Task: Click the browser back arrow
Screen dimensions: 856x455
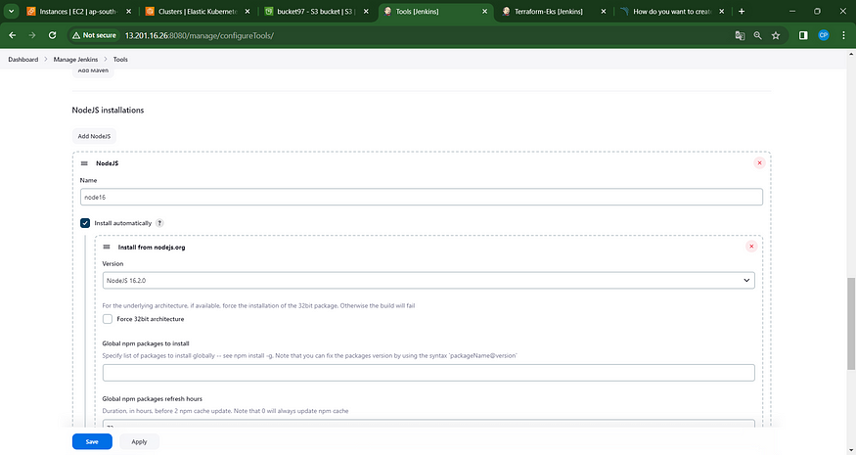Action: pos(13,35)
